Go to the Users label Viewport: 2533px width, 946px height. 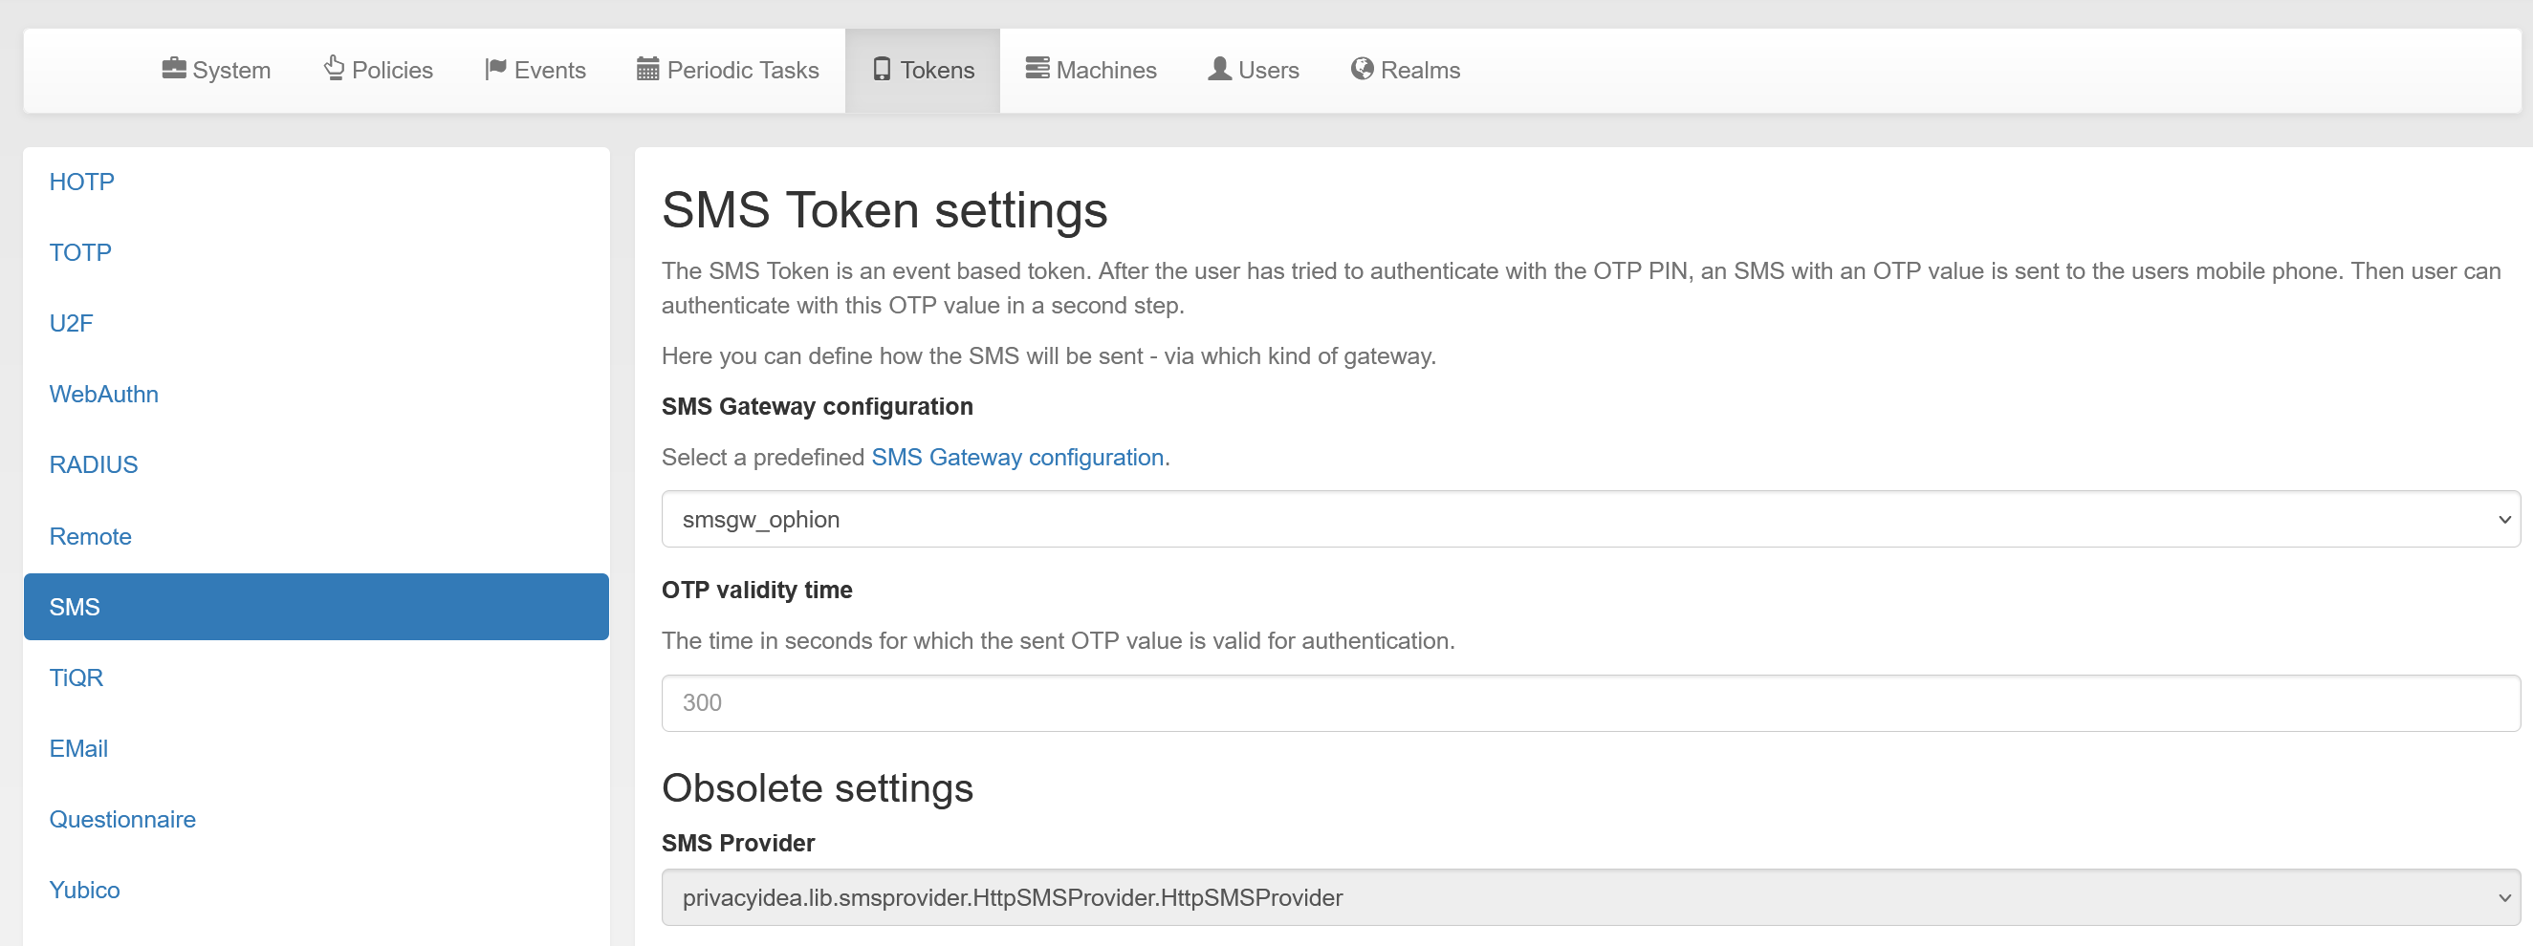1269,70
